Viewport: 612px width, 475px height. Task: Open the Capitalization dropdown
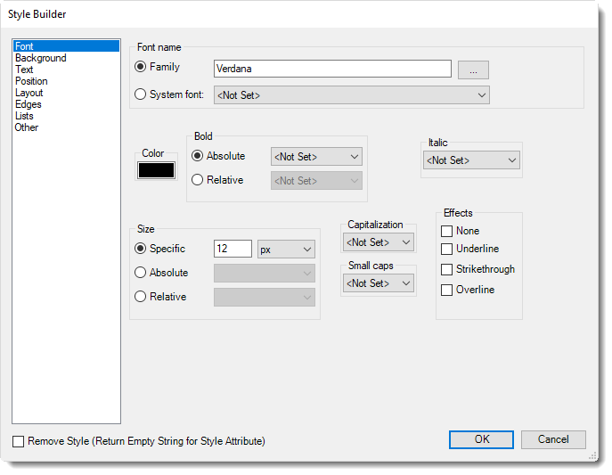pos(379,242)
